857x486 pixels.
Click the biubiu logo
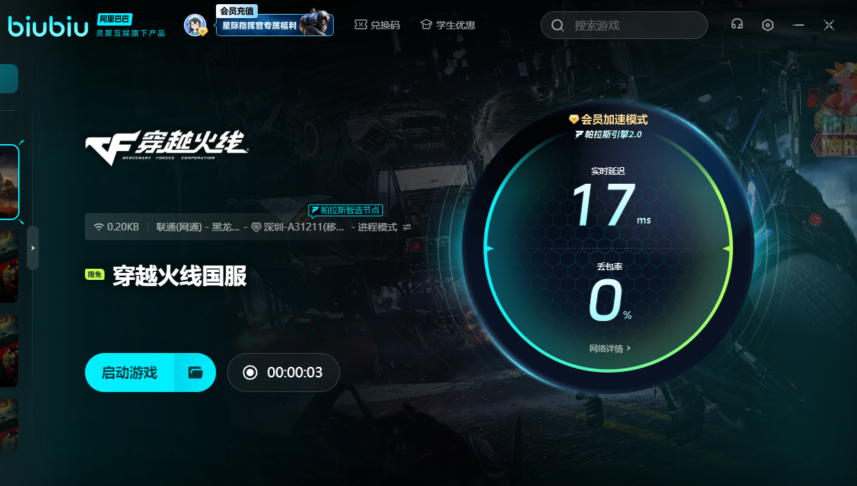click(x=47, y=25)
